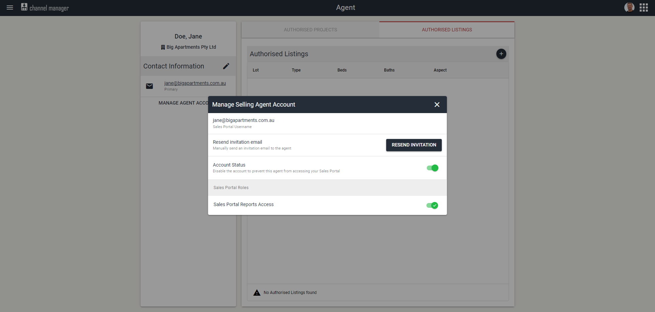Image resolution: width=655 pixels, height=312 pixels.
Task: Turn off Sales Portal Reports Access
Action: pos(432,205)
